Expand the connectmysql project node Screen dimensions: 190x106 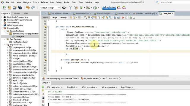[x=2, y=23]
